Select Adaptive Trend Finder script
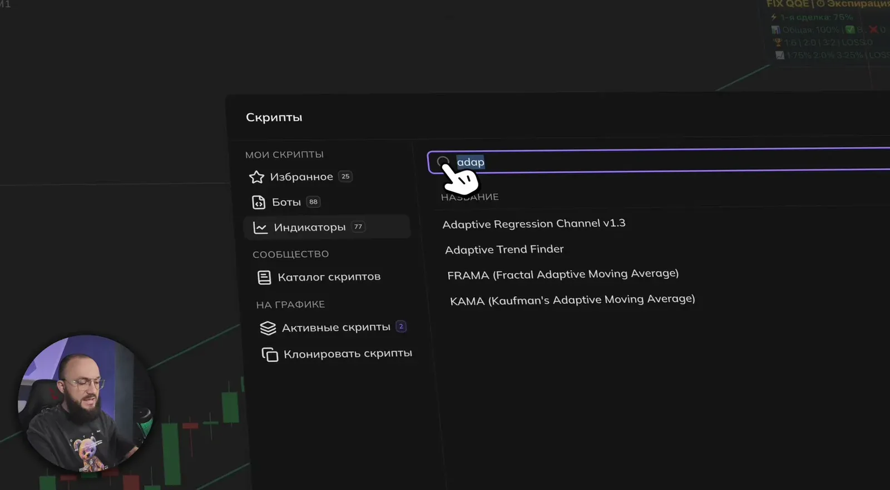Image resolution: width=890 pixels, height=490 pixels. [x=505, y=249]
